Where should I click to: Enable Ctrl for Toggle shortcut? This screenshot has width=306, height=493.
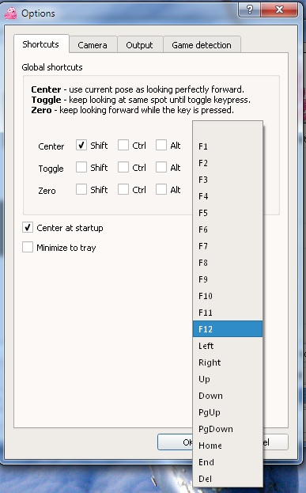tap(123, 167)
